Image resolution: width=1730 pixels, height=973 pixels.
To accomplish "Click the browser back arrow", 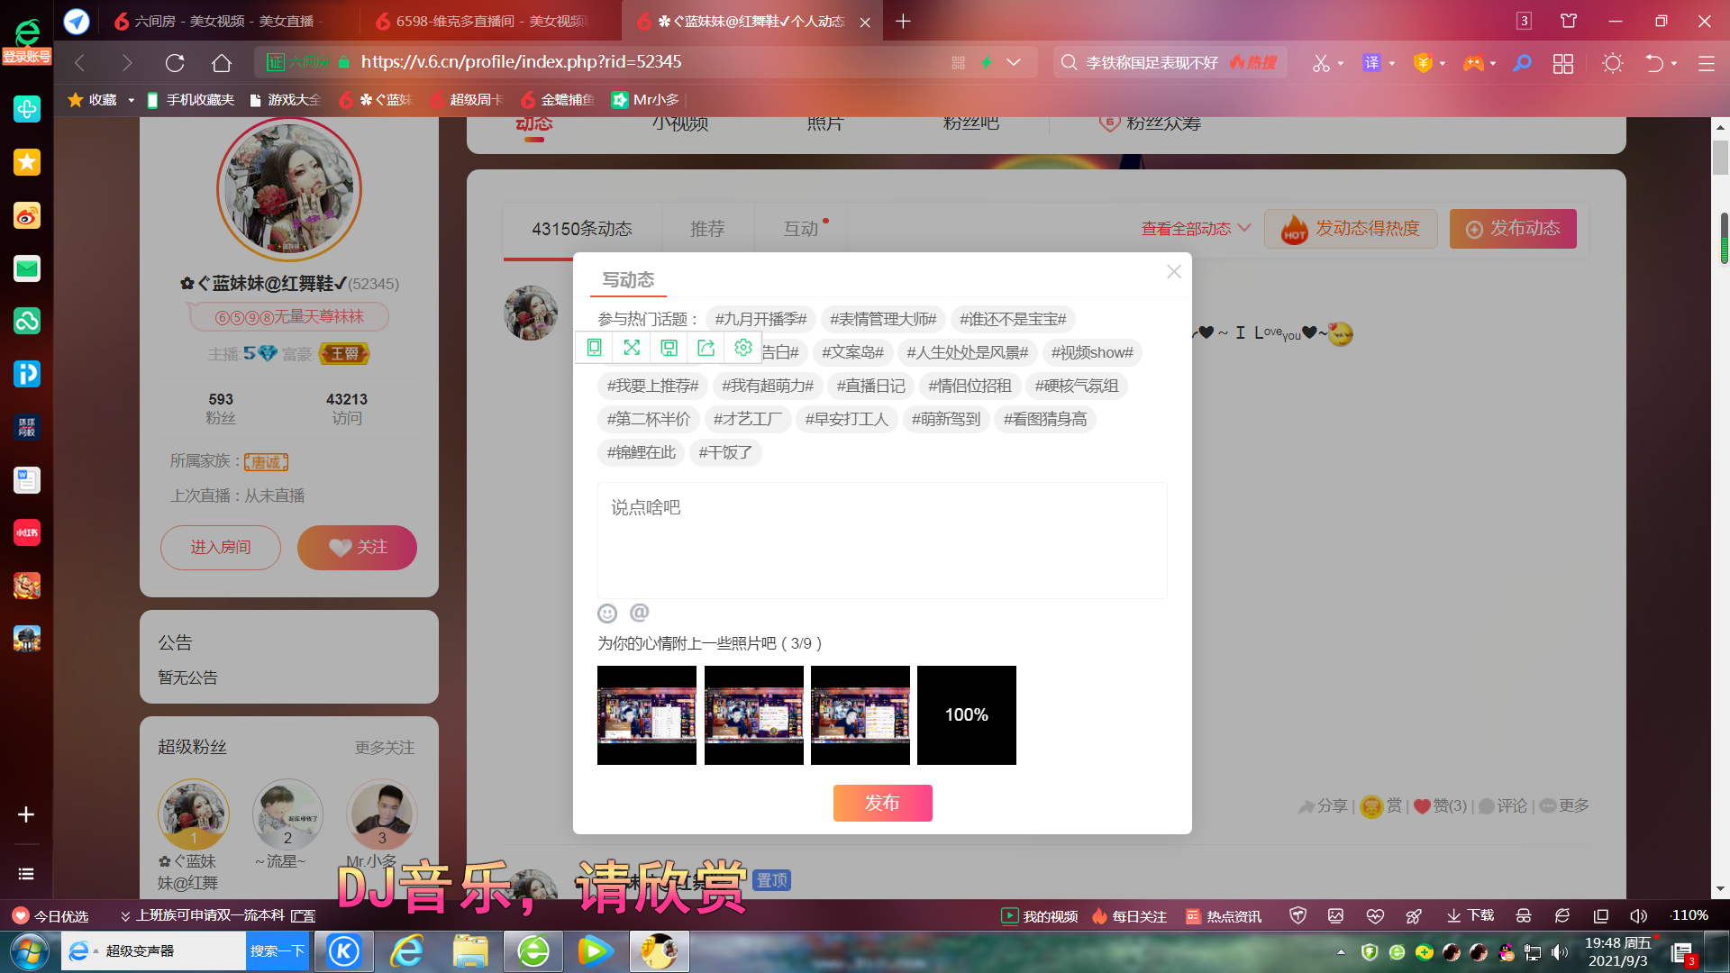I will 79,62.
